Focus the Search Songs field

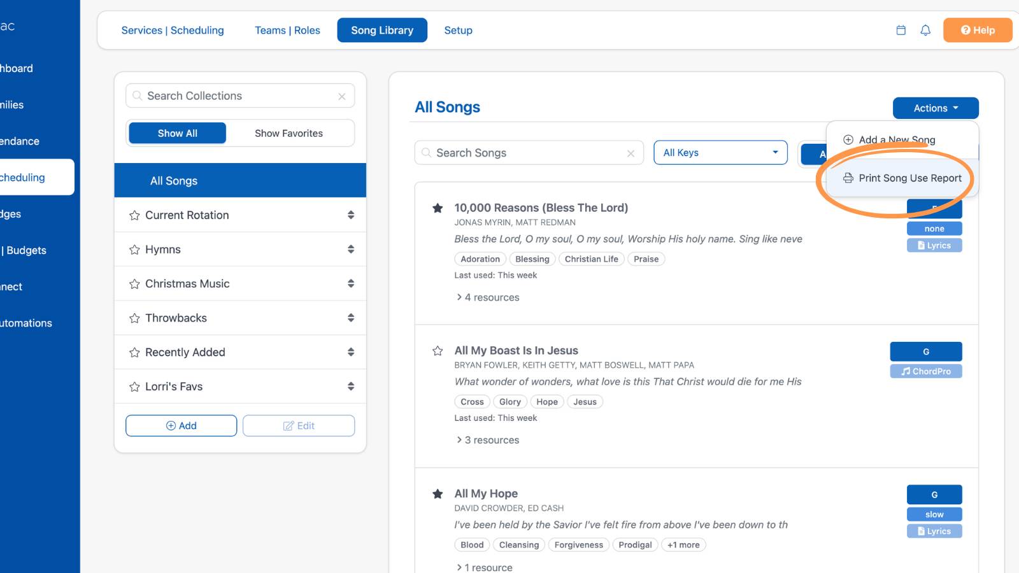(529, 153)
